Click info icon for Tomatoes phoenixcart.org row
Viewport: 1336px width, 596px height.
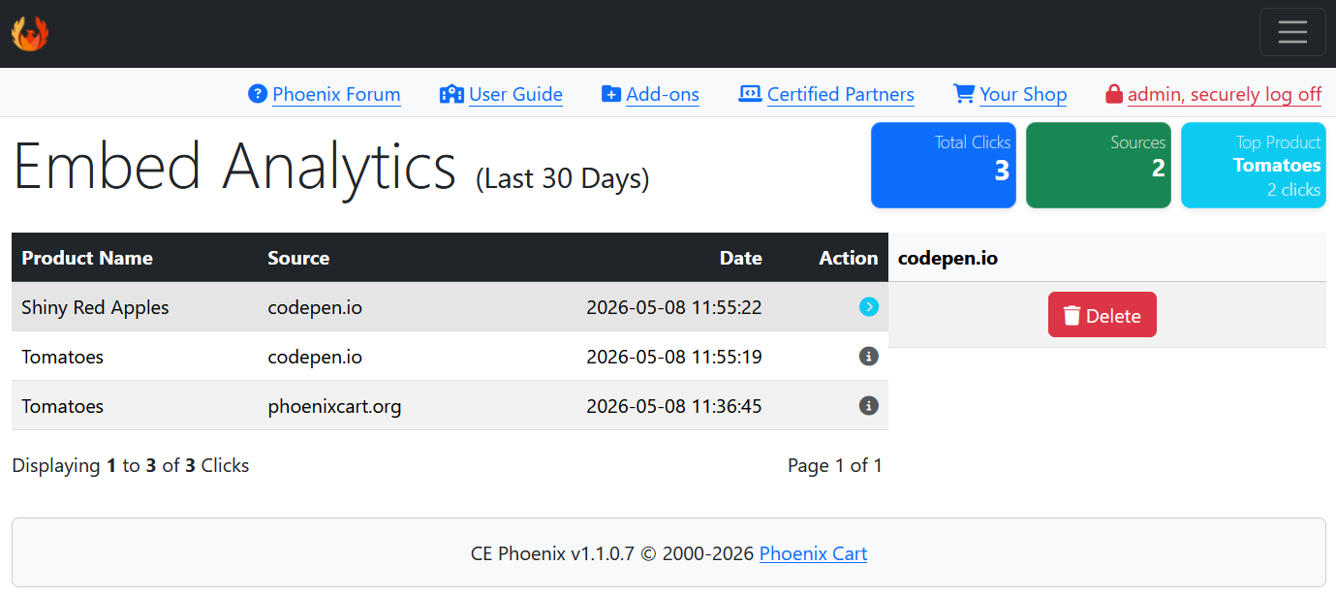pos(869,406)
